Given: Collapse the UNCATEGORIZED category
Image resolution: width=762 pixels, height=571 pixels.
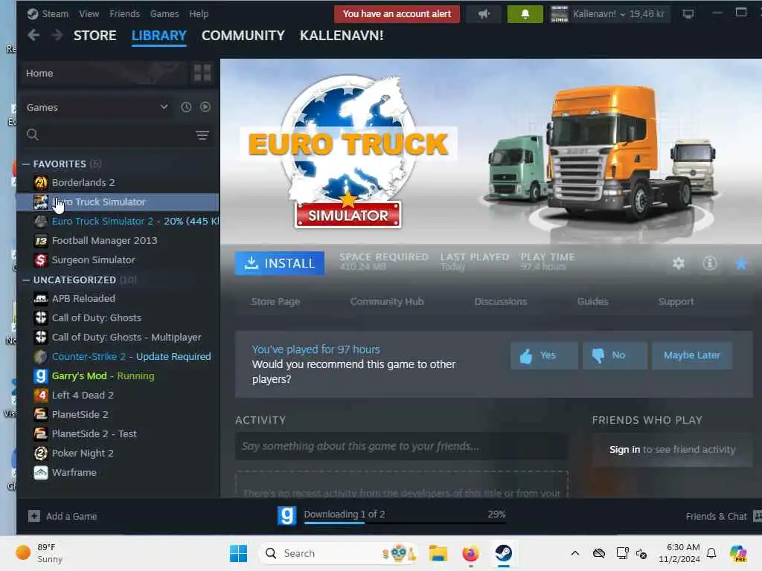Looking at the screenshot, I should 26,280.
